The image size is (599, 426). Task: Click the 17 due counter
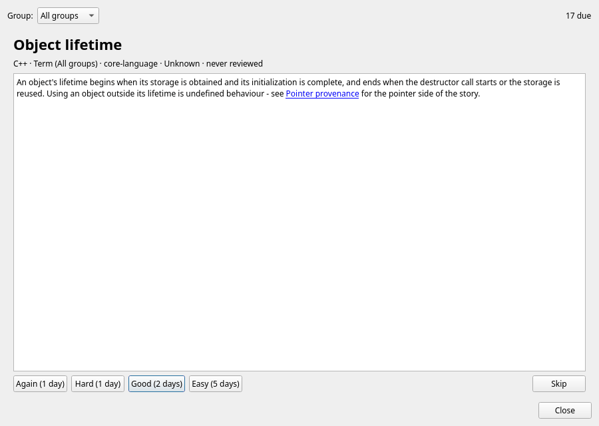578,16
